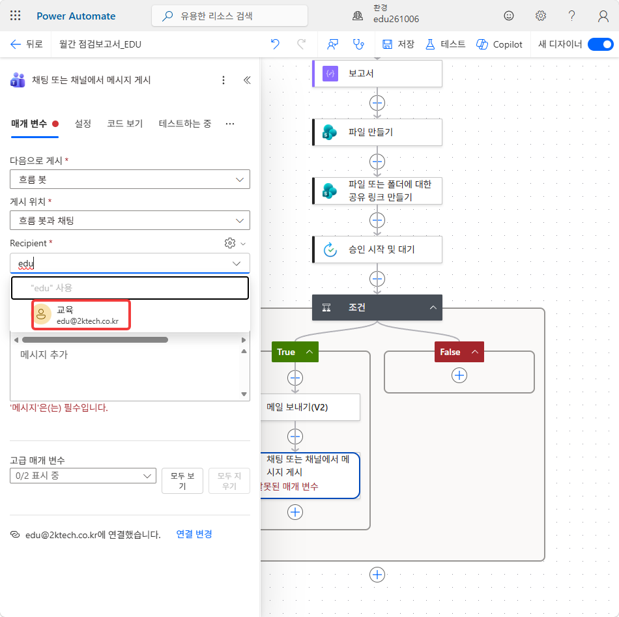The height and width of the screenshot is (617, 619).
Task: Collapse the 조건 node chevron
Action: [x=433, y=308]
